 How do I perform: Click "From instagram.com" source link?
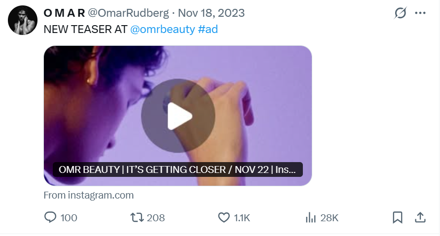(x=89, y=195)
